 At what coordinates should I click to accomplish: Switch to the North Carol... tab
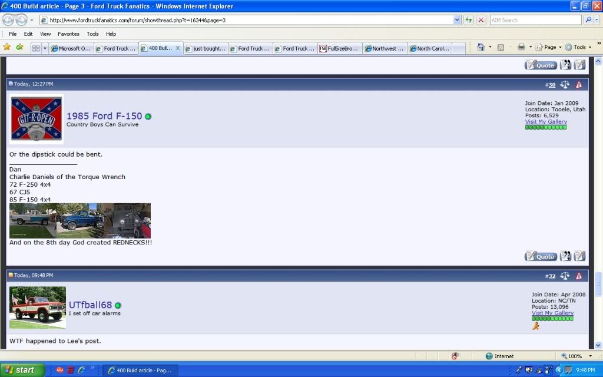429,48
